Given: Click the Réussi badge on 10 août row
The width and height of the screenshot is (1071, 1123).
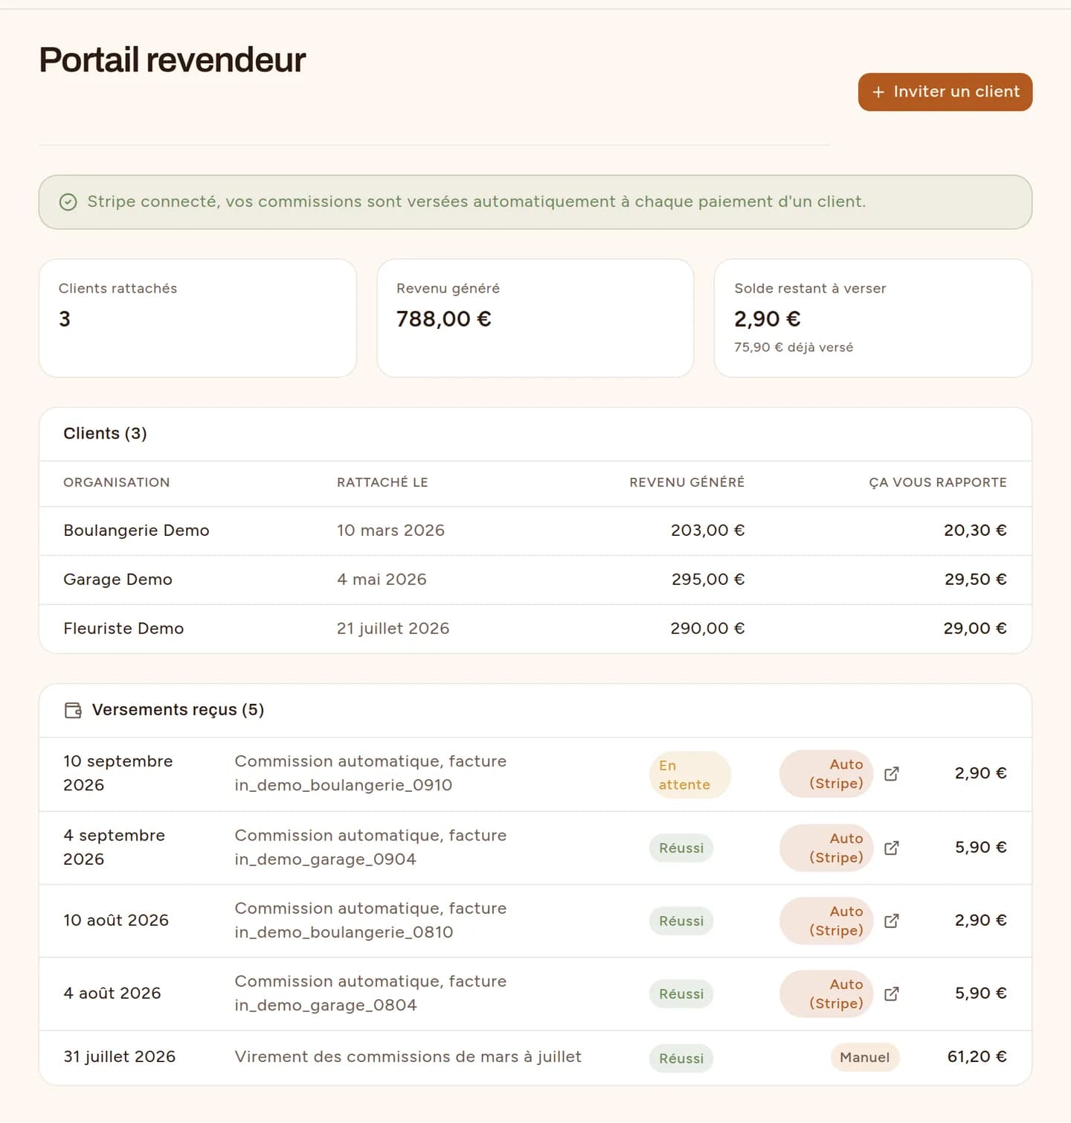Looking at the screenshot, I should pyautogui.click(x=681, y=921).
